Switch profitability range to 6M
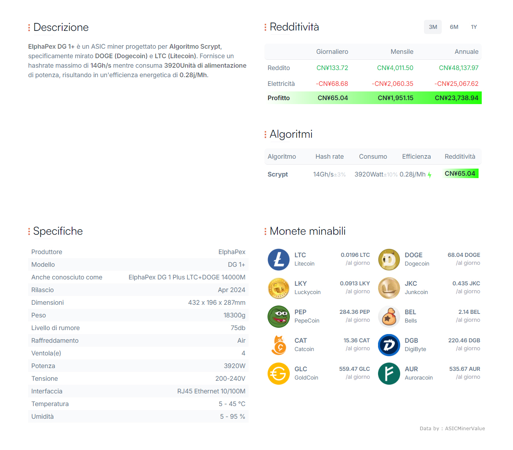 454,27
